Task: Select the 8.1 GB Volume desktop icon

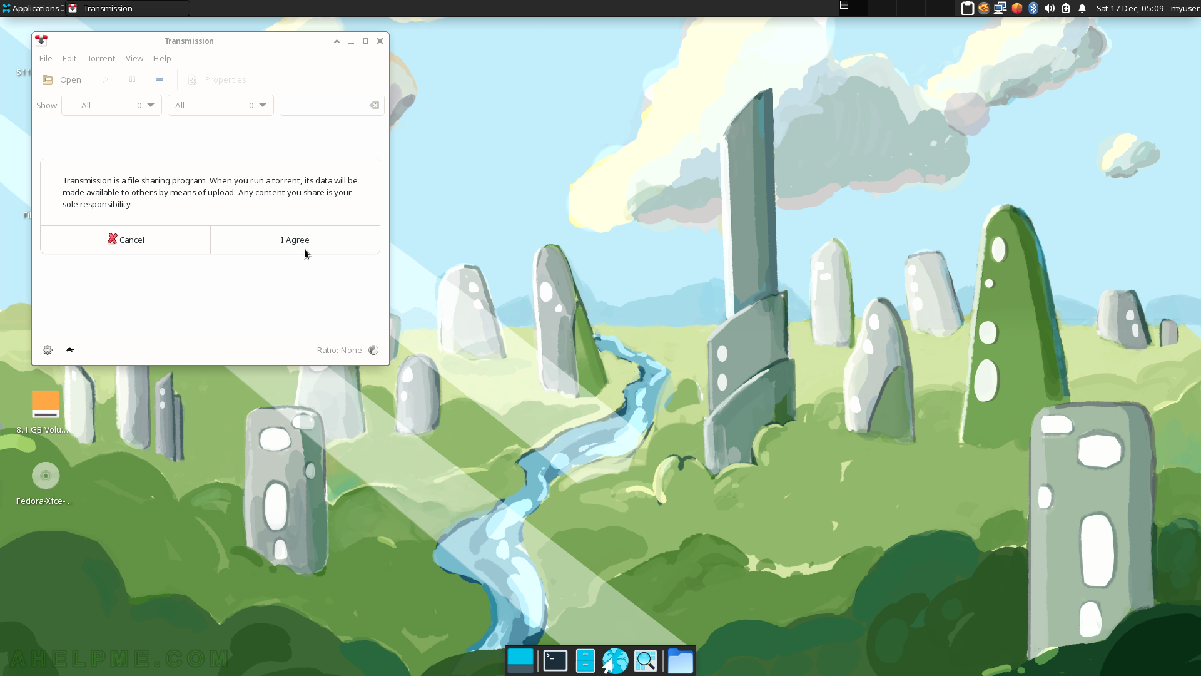Action: (x=44, y=412)
